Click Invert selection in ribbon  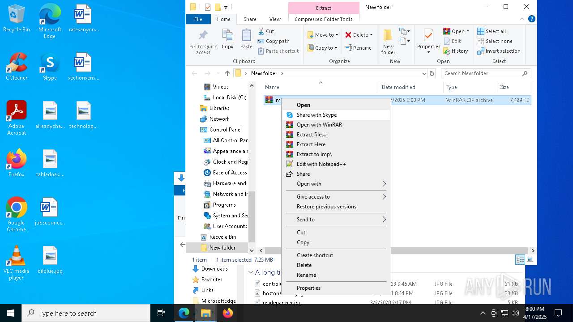(x=499, y=51)
